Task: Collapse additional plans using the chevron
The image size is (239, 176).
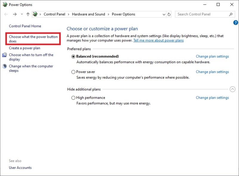Action: pos(232,89)
